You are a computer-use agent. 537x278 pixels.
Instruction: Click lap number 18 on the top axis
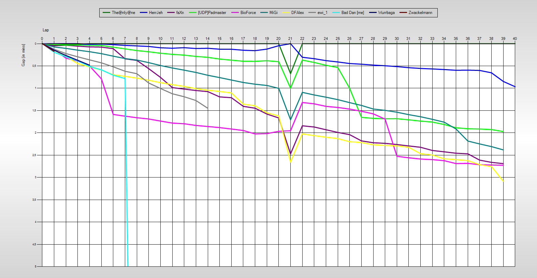(x=255, y=38)
